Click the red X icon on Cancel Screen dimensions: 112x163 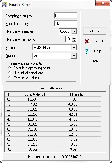[x=87, y=41]
